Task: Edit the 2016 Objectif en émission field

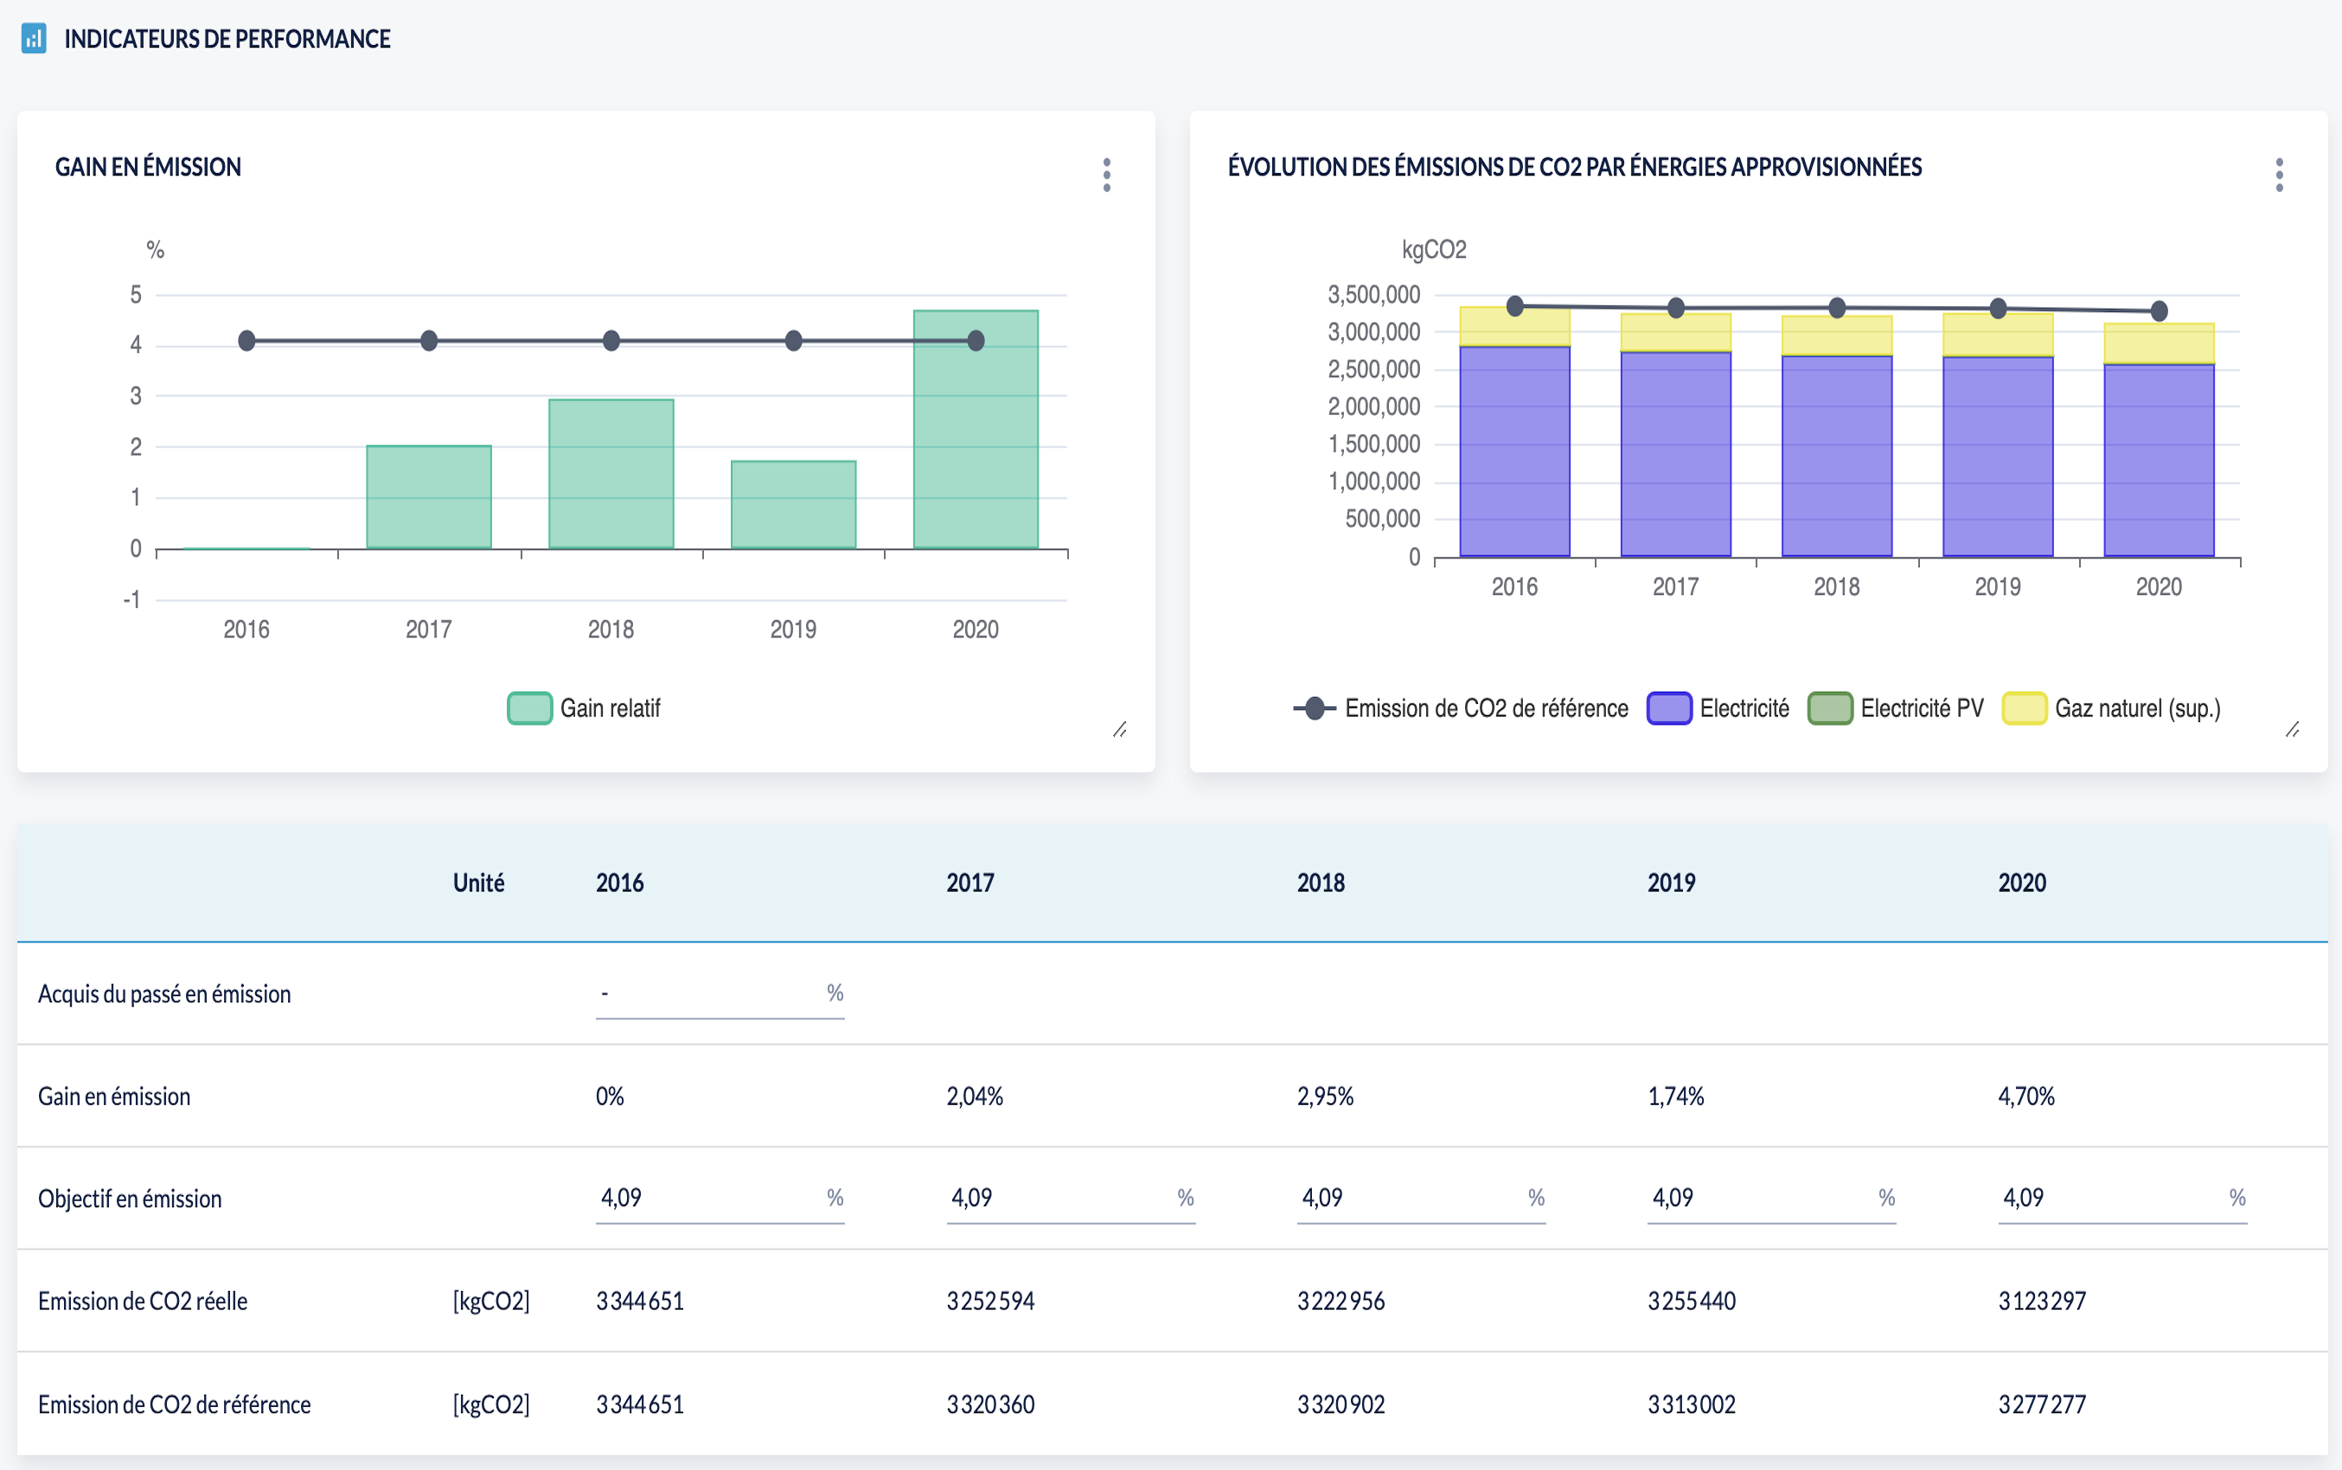Action: click(720, 1198)
